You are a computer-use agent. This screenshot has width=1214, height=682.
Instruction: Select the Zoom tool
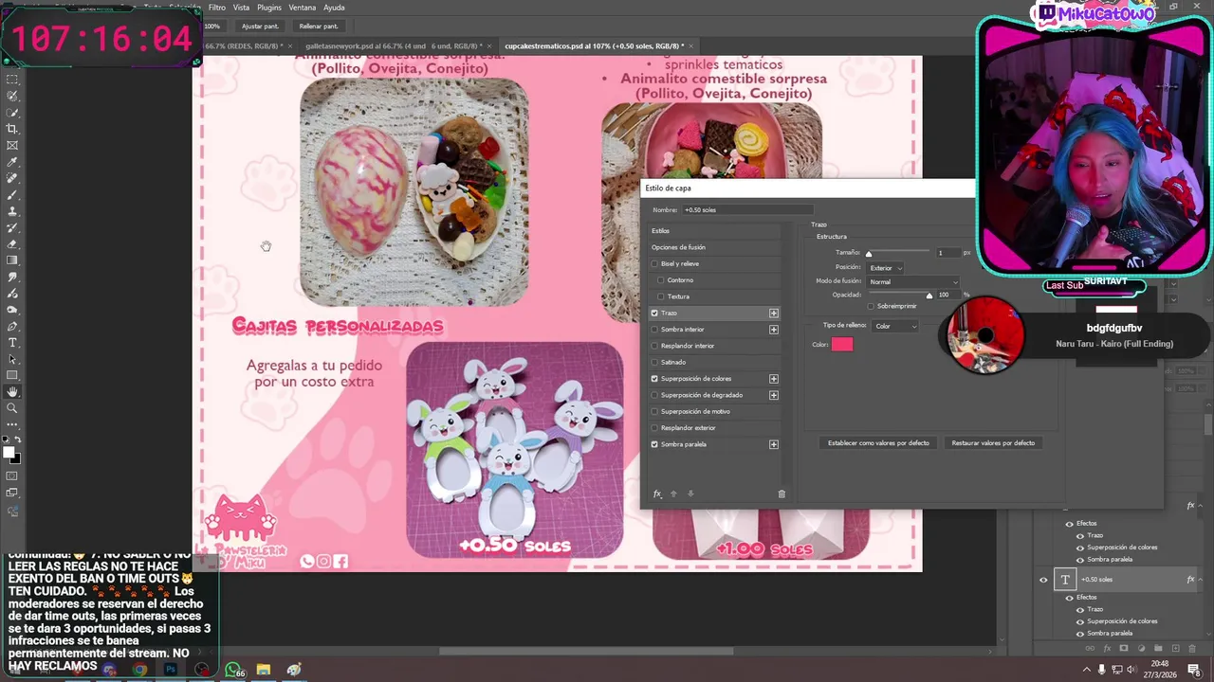pos(12,408)
